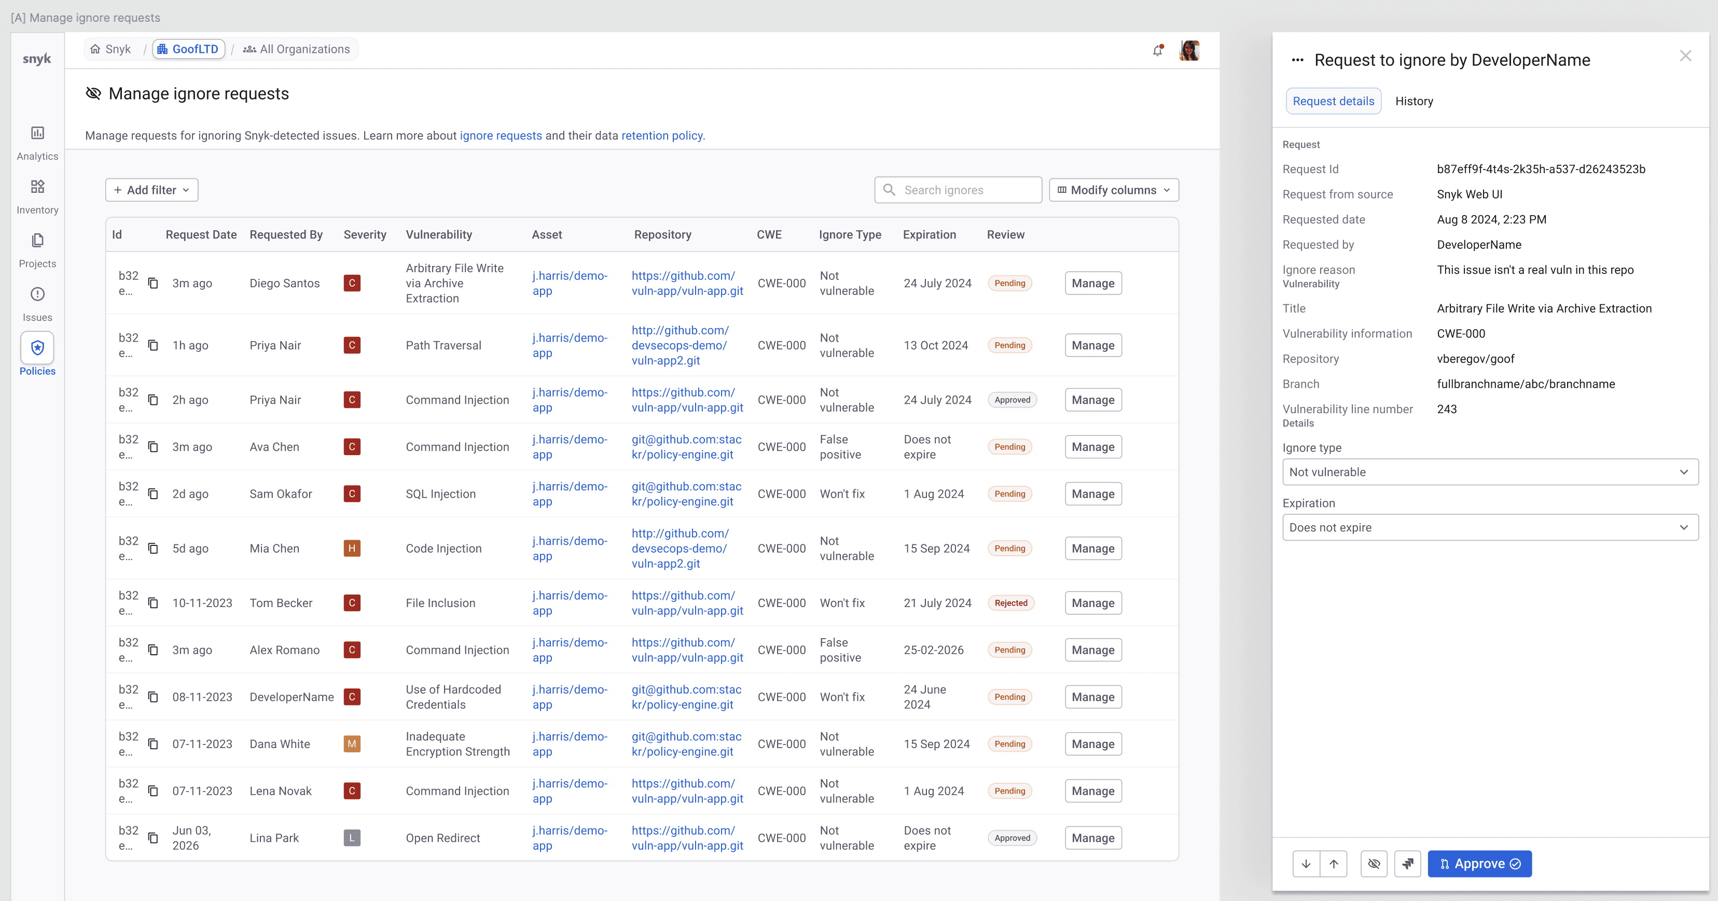Copy the ID for the Path Traversal row
Image resolution: width=1718 pixels, height=901 pixels.
point(153,345)
